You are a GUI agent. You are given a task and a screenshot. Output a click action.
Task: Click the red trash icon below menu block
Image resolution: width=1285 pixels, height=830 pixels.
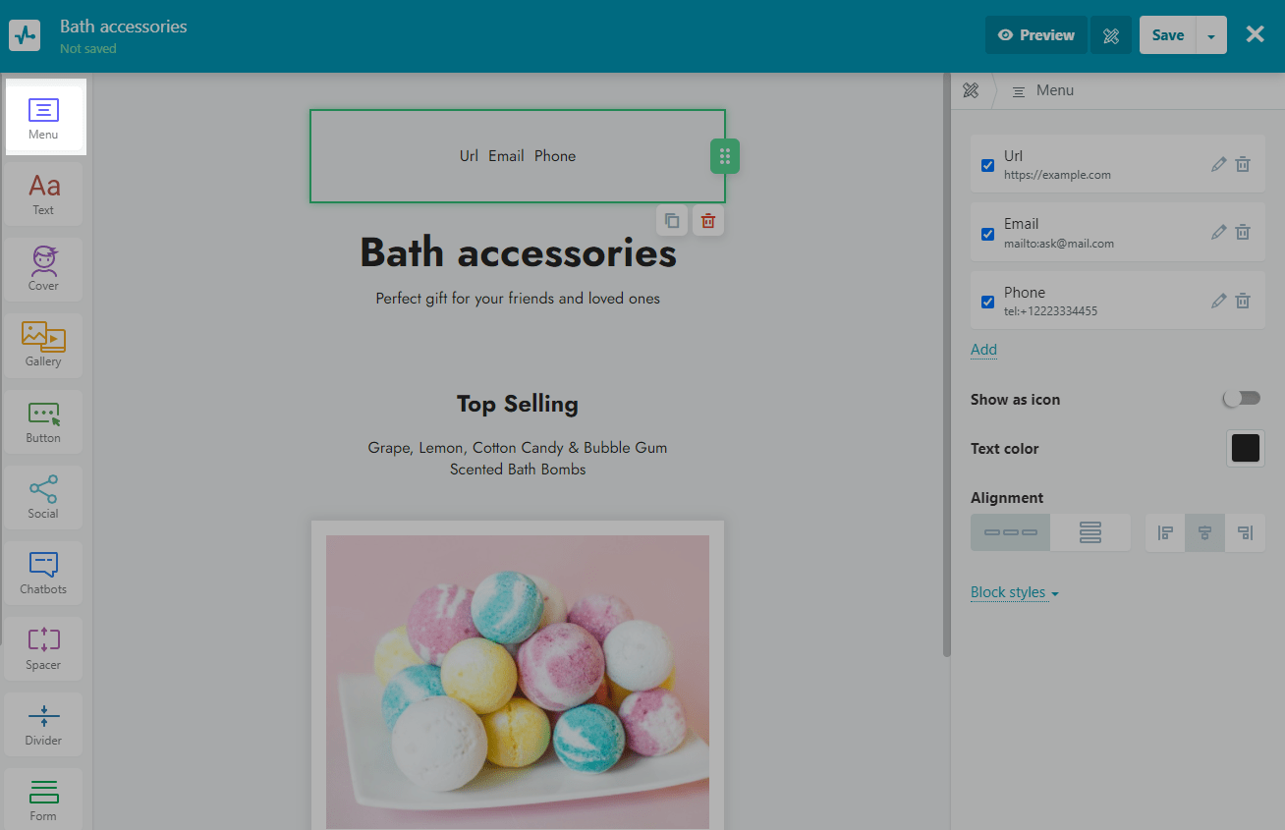tap(708, 221)
